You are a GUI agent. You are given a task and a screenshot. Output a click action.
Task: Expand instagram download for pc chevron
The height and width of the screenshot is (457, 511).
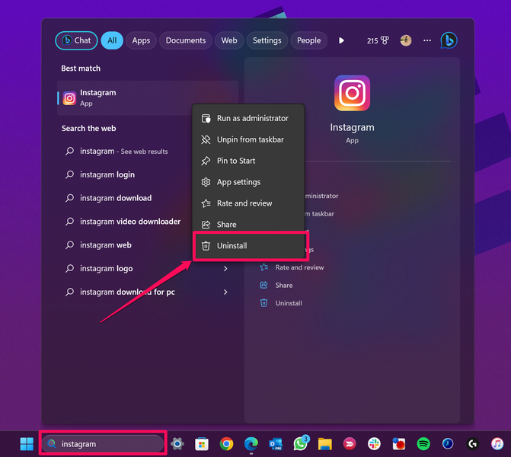coord(225,292)
